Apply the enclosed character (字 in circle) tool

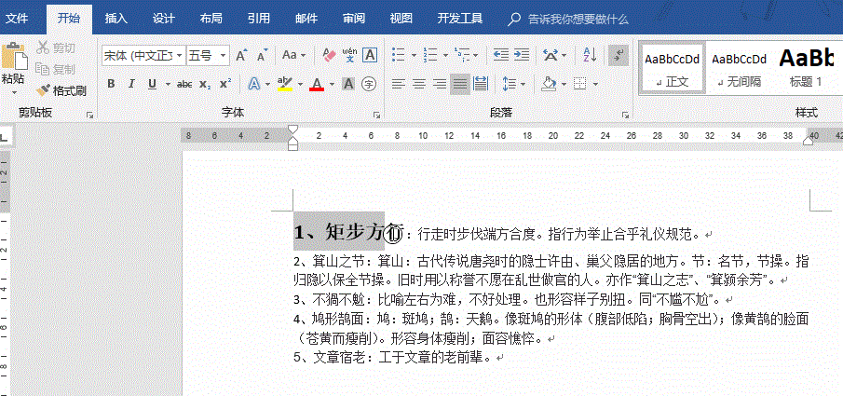[x=369, y=84]
